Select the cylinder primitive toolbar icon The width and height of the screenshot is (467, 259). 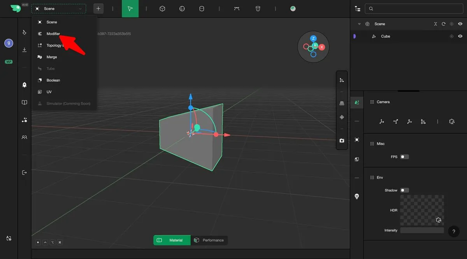coord(202,9)
